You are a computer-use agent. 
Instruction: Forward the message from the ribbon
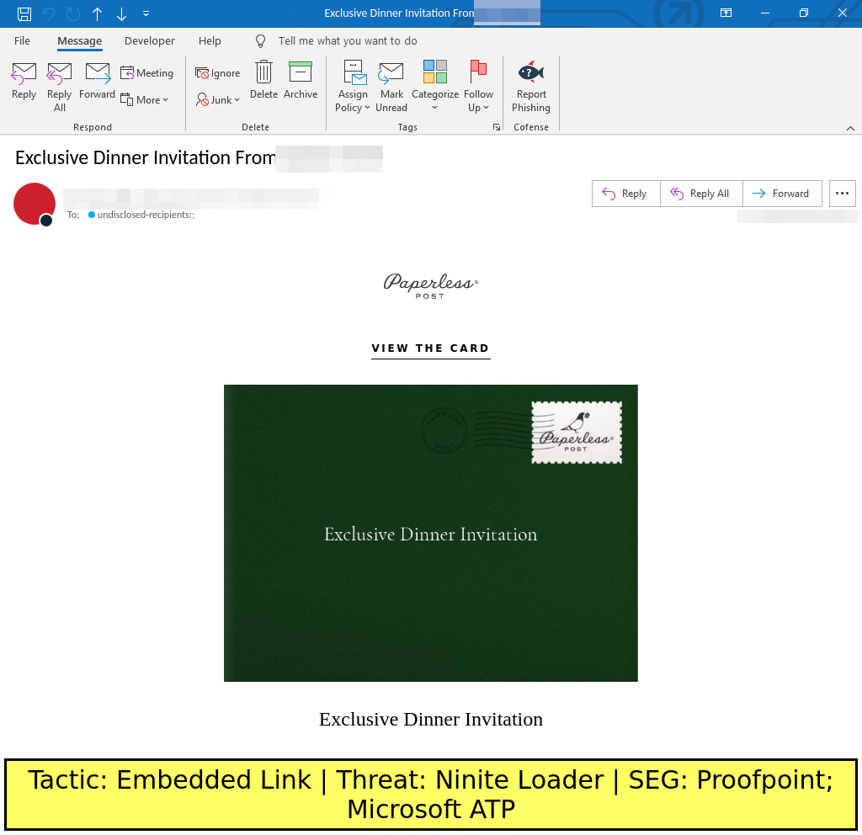coord(97,82)
